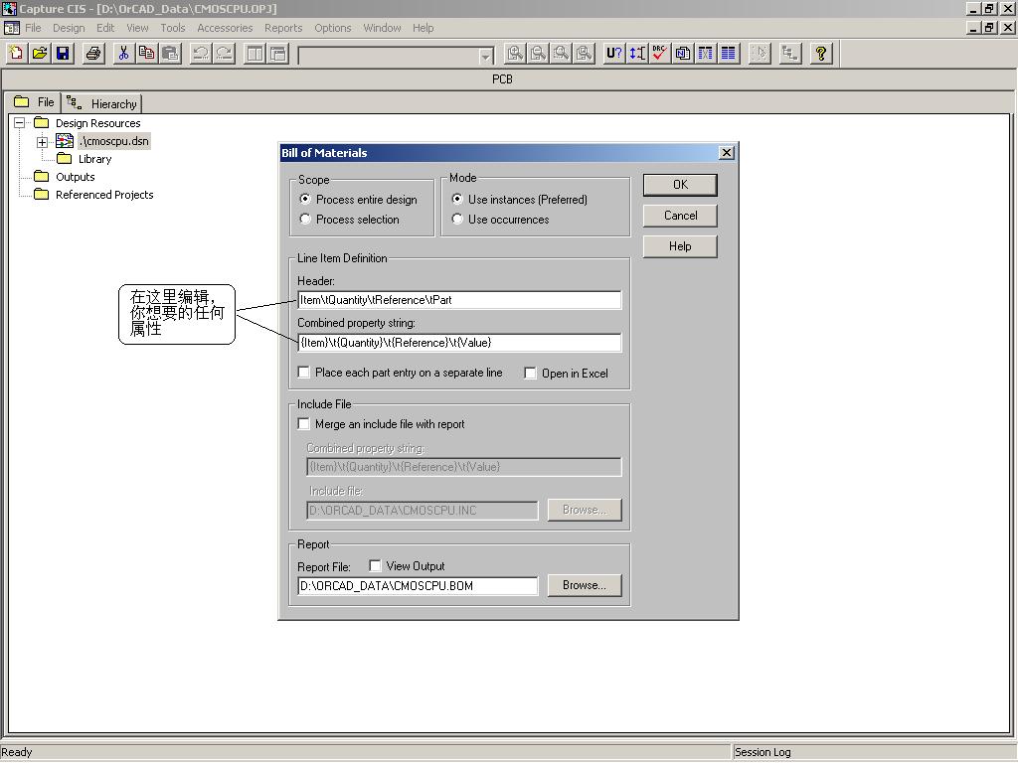Viewport: 1018px width, 763px height.
Task: Enable Place each part entry on separate line
Action: pyautogui.click(x=303, y=372)
